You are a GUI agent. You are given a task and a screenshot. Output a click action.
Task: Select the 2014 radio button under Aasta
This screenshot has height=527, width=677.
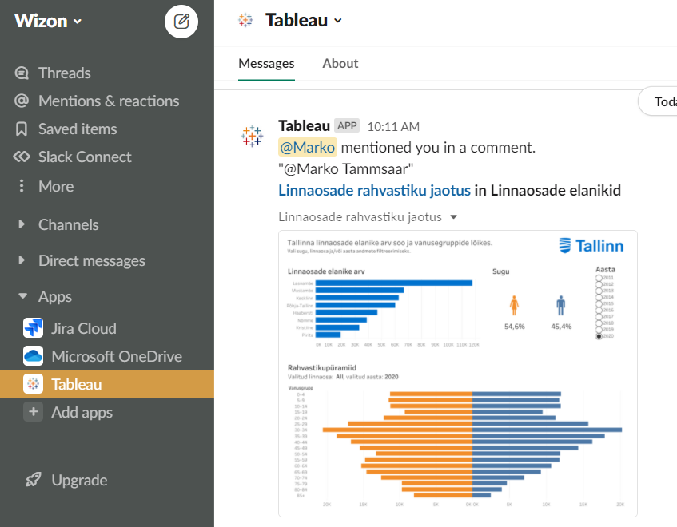(x=599, y=297)
